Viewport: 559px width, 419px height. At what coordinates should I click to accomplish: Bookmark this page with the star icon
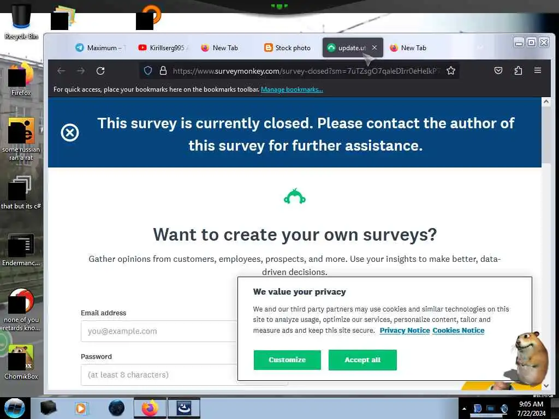[450, 70]
